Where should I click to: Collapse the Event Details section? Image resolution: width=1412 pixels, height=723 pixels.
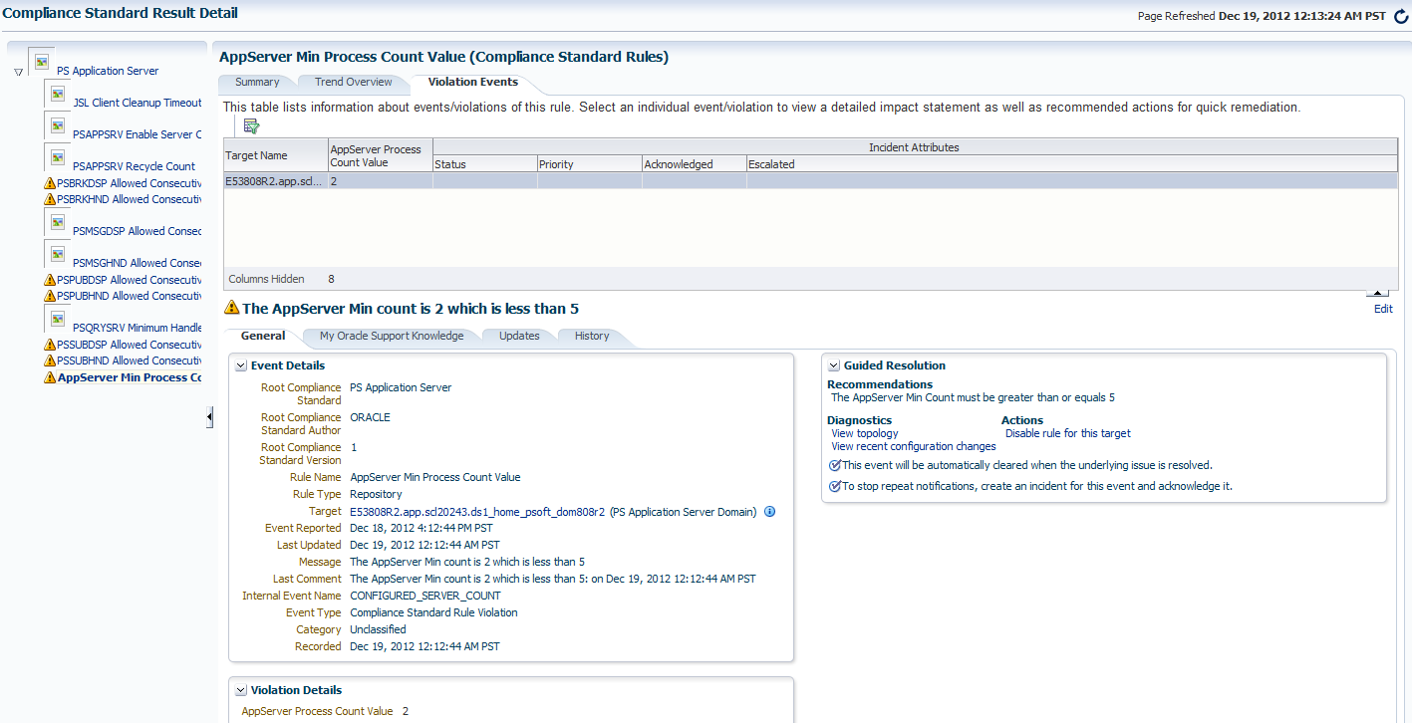(240, 365)
